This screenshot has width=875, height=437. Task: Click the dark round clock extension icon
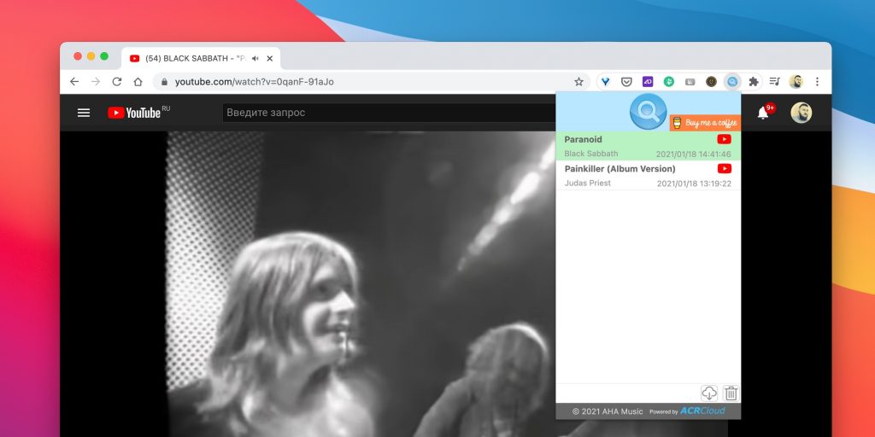pyautogui.click(x=711, y=82)
